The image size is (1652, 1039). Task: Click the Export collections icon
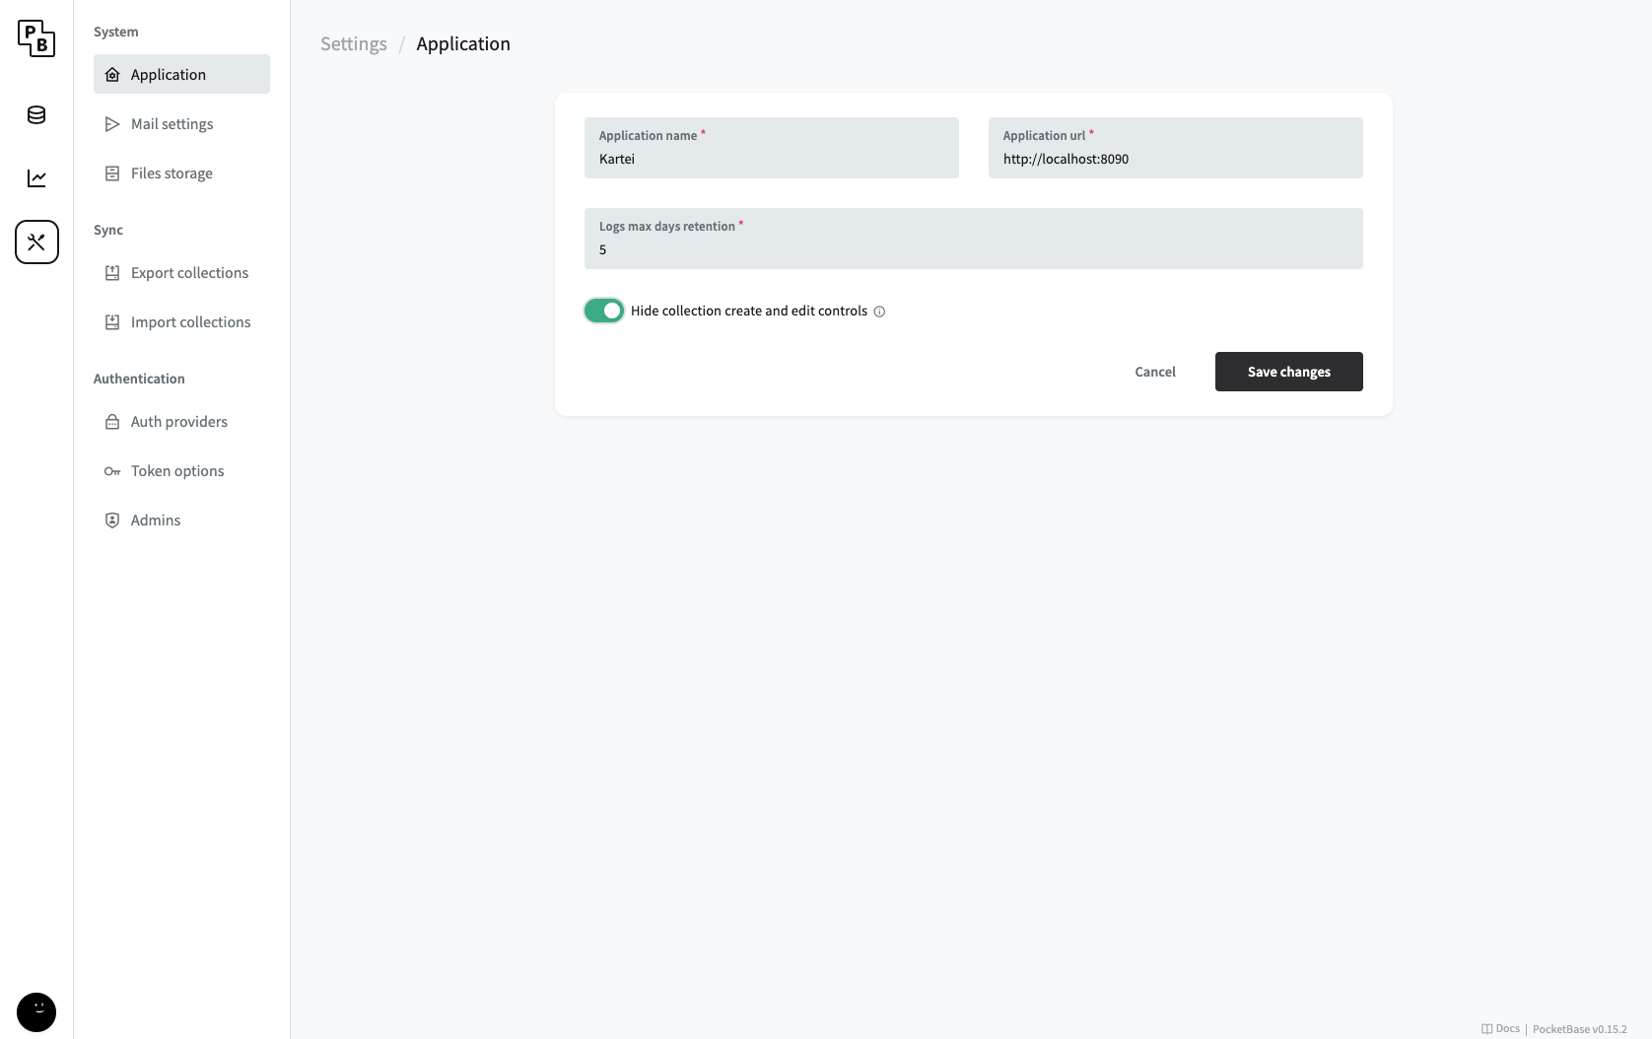pos(112,273)
